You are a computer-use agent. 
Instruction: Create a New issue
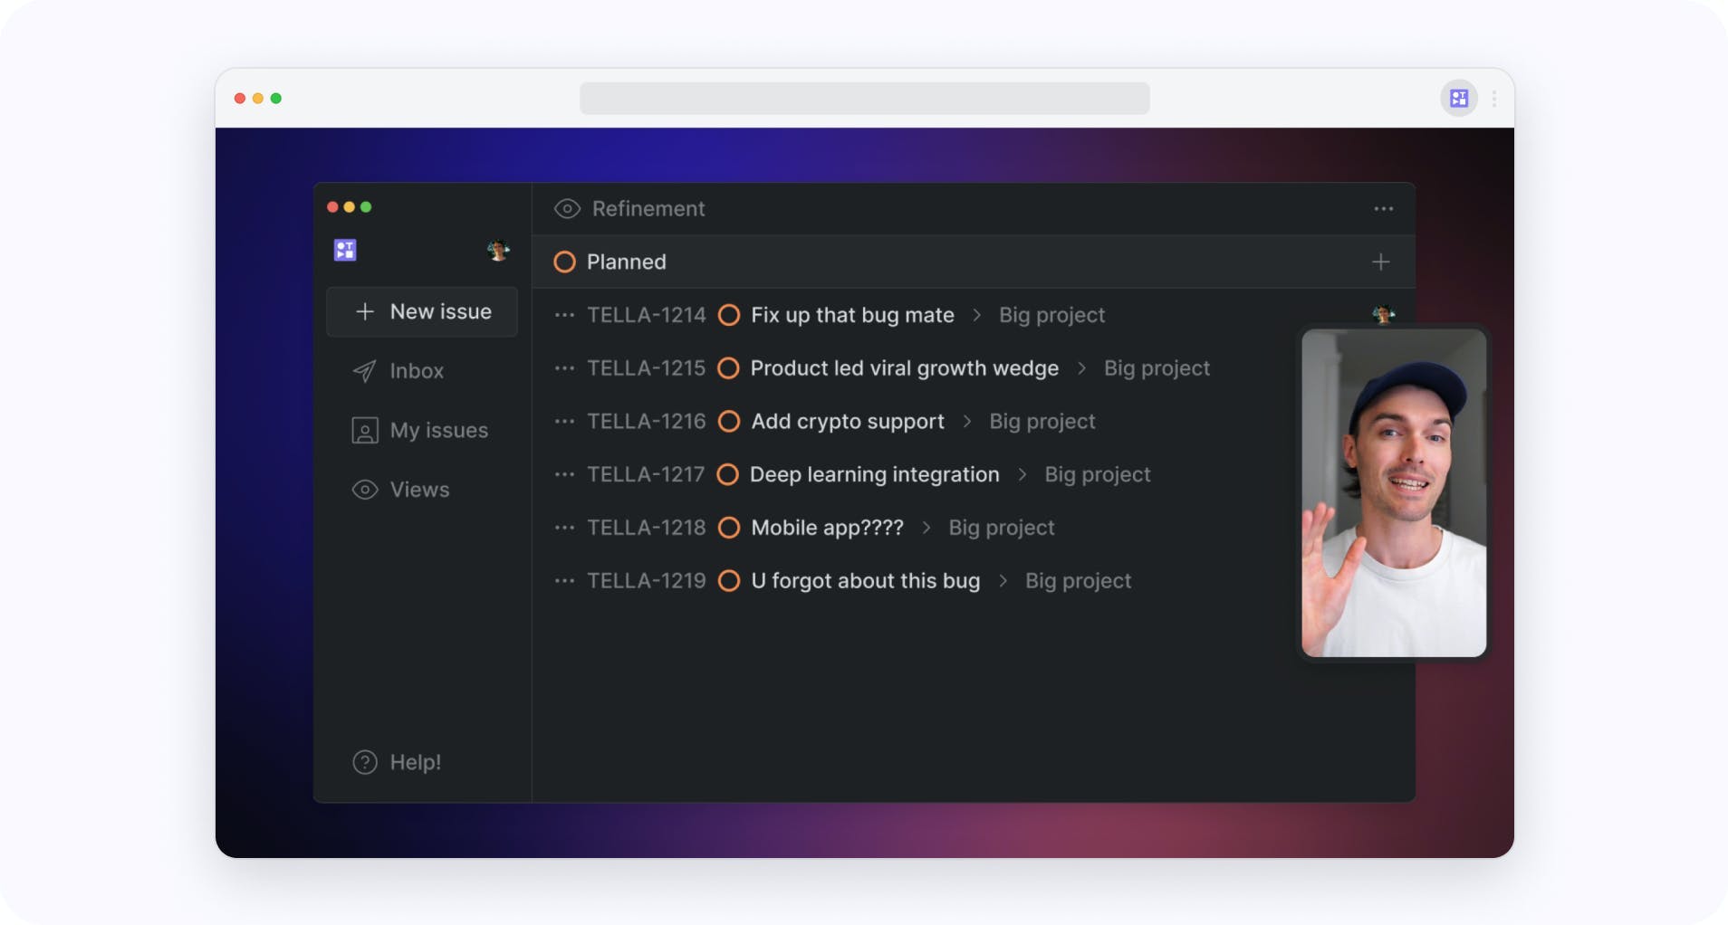(422, 311)
